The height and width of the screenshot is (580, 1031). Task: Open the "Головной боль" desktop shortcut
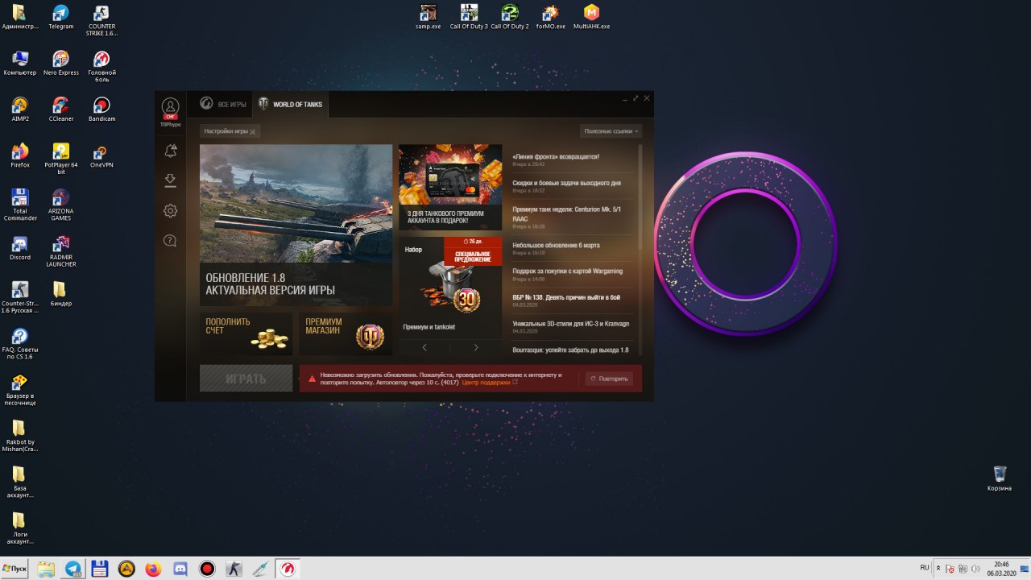click(101, 66)
